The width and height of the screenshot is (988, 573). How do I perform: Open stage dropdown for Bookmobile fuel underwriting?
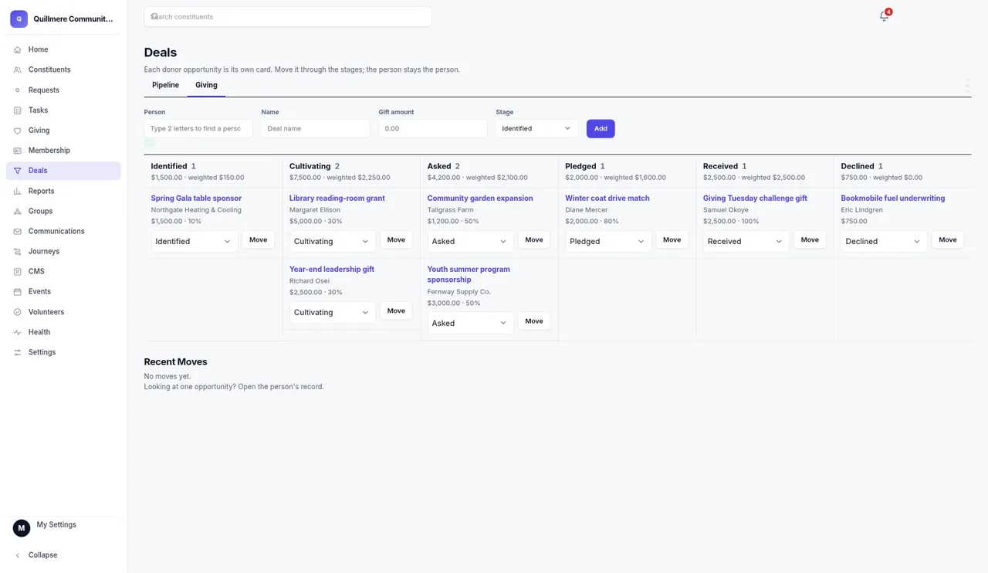885,241
